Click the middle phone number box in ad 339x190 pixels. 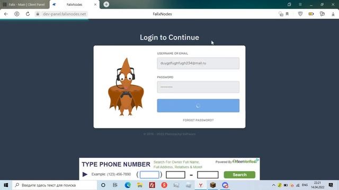[x=175, y=175]
